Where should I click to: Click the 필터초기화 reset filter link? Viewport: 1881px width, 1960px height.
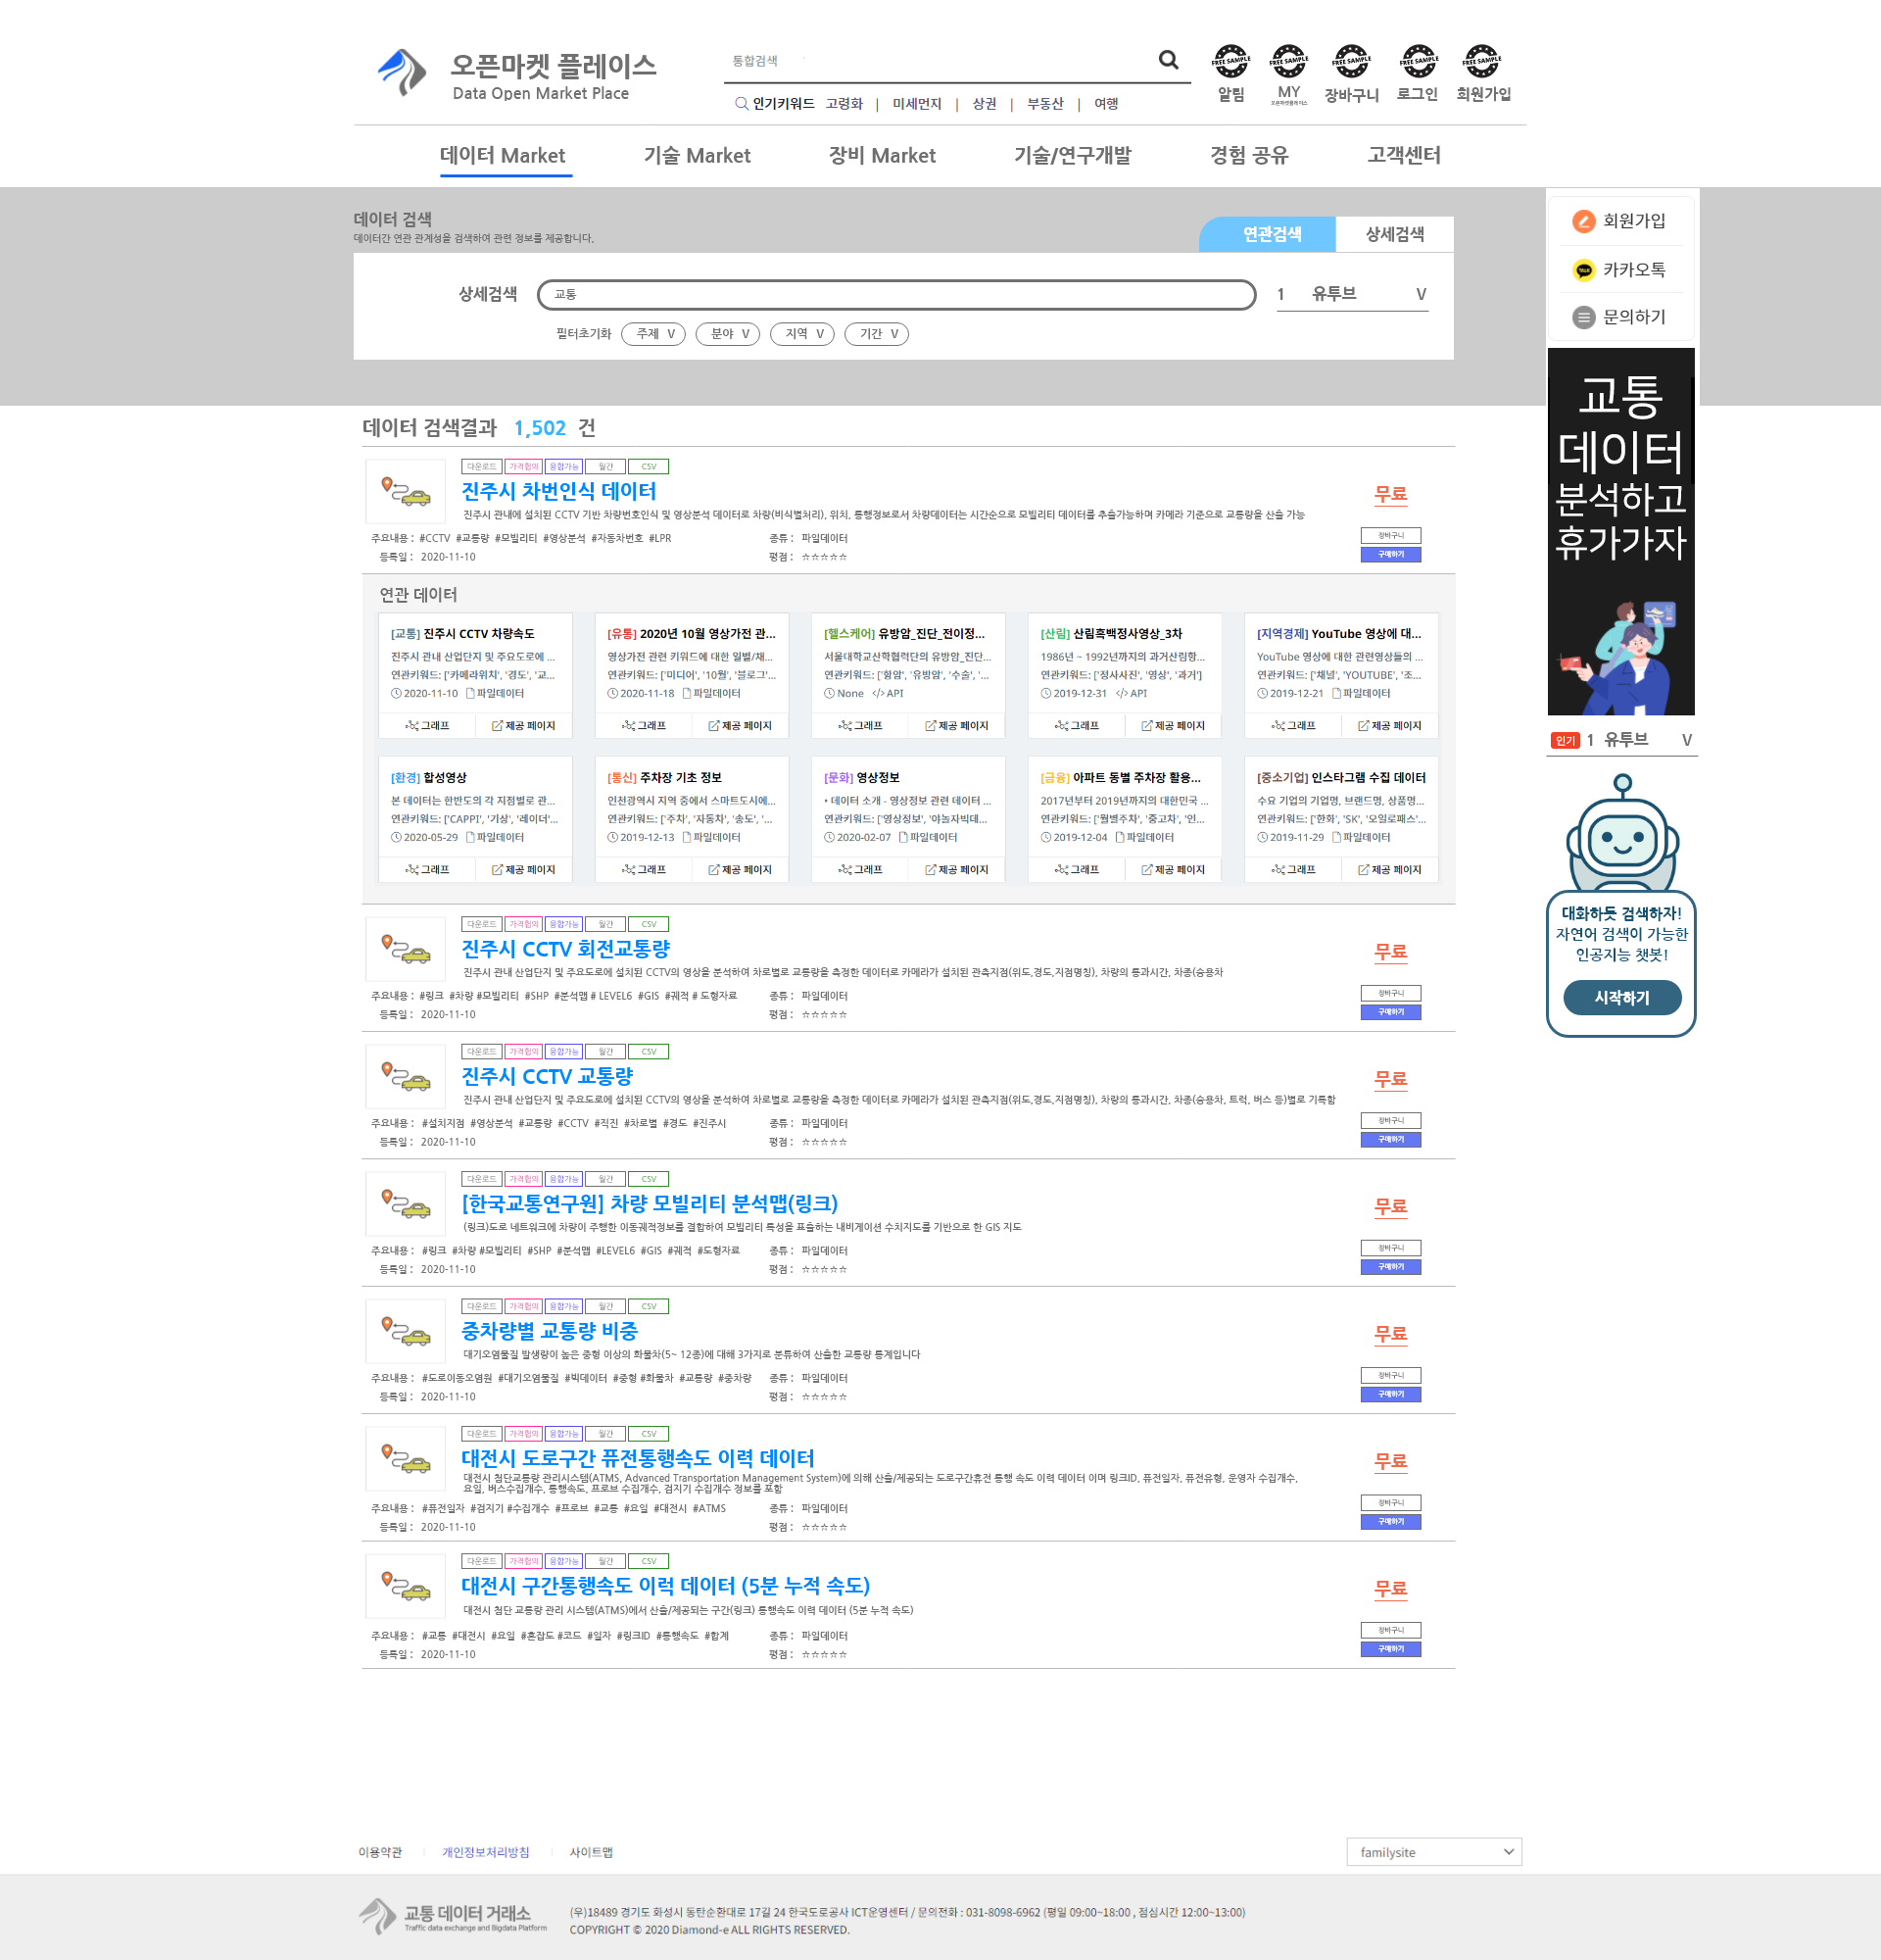tap(583, 334)
